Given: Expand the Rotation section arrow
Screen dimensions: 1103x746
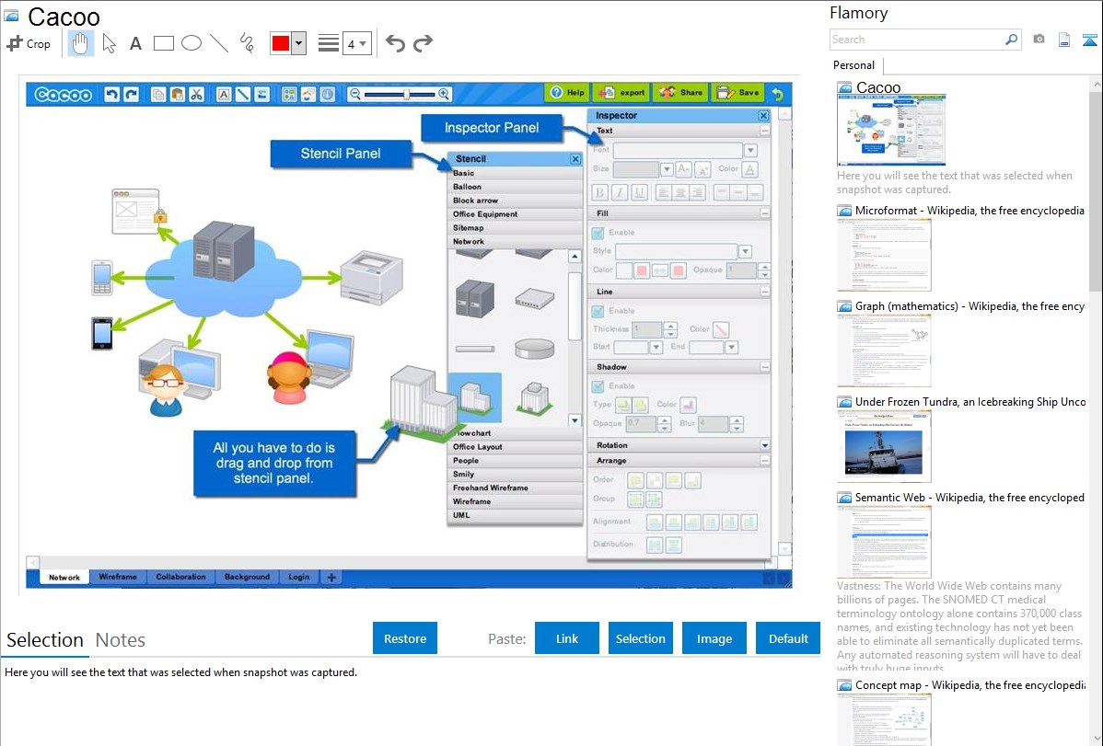Looking at the screenshot, I should point(765,445).
